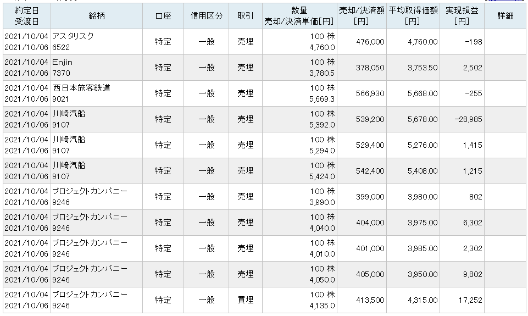Click the 詳細 column header
528x316 pixels.
coord(505,16)
